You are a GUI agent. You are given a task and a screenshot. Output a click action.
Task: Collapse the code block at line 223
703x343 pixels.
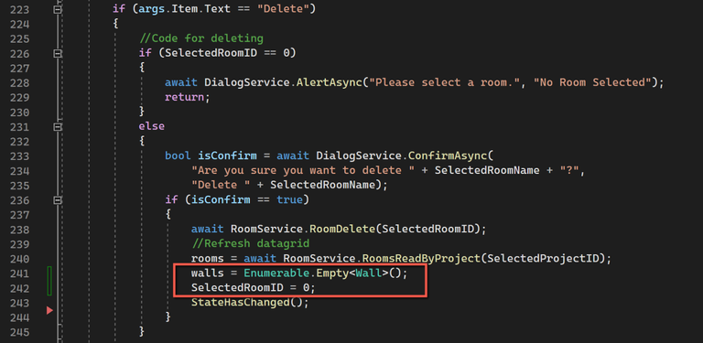tap(58, 8)
